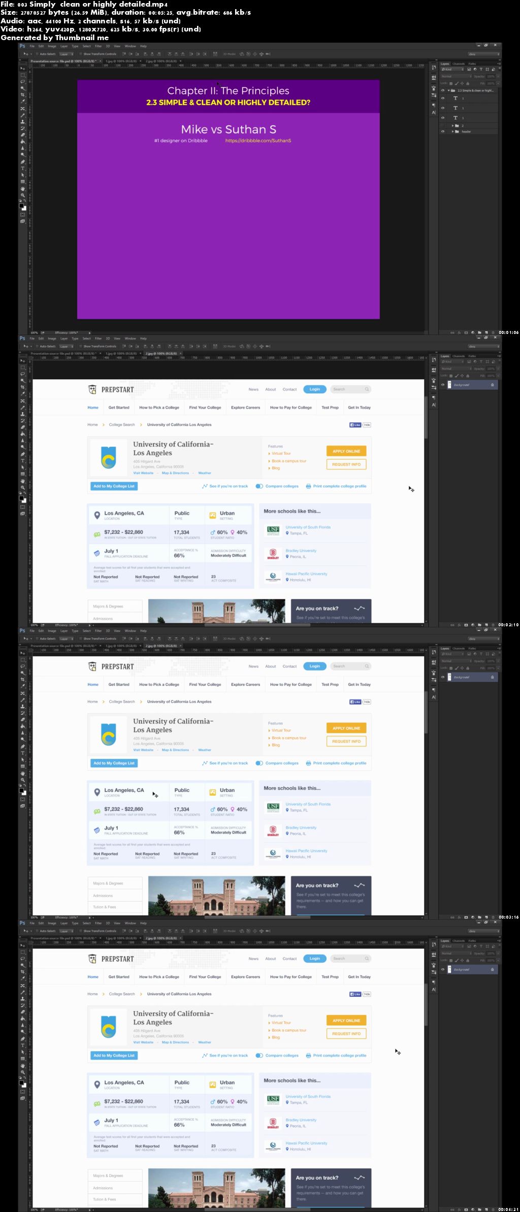Select the Move tool in the purple-slide frame

coord(23,68)
